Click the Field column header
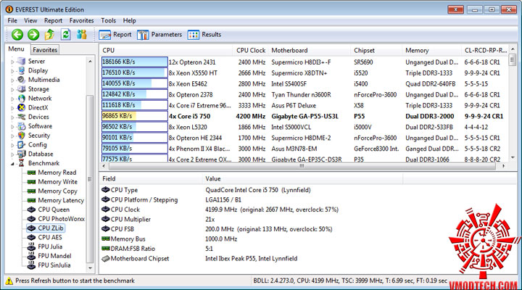This screenshot has width=522, height=290. [x=151, y=179]
